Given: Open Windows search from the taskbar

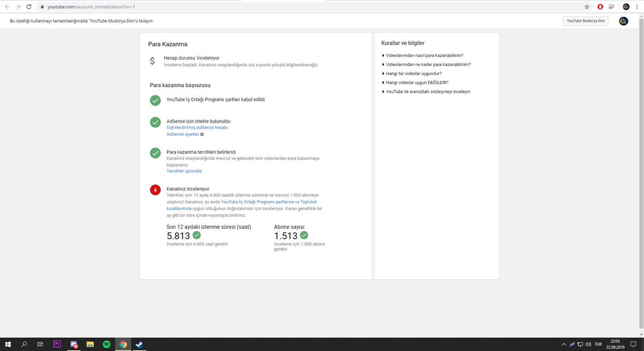Looking at the screenshot, I should 24,344.
